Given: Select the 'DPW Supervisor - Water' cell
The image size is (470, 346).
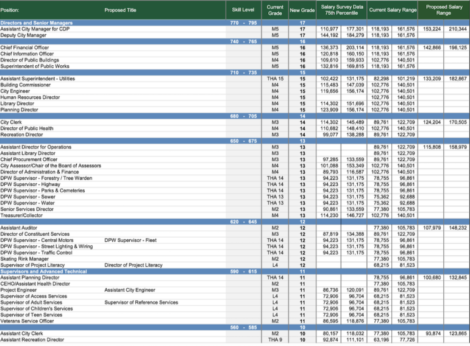Looking at the screenshot, I should click(27, 203).
